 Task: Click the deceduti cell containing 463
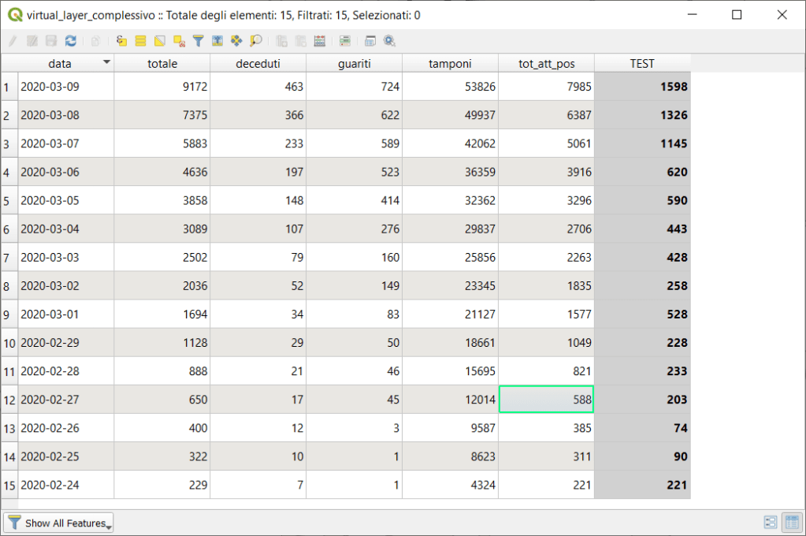coord(258,87)
